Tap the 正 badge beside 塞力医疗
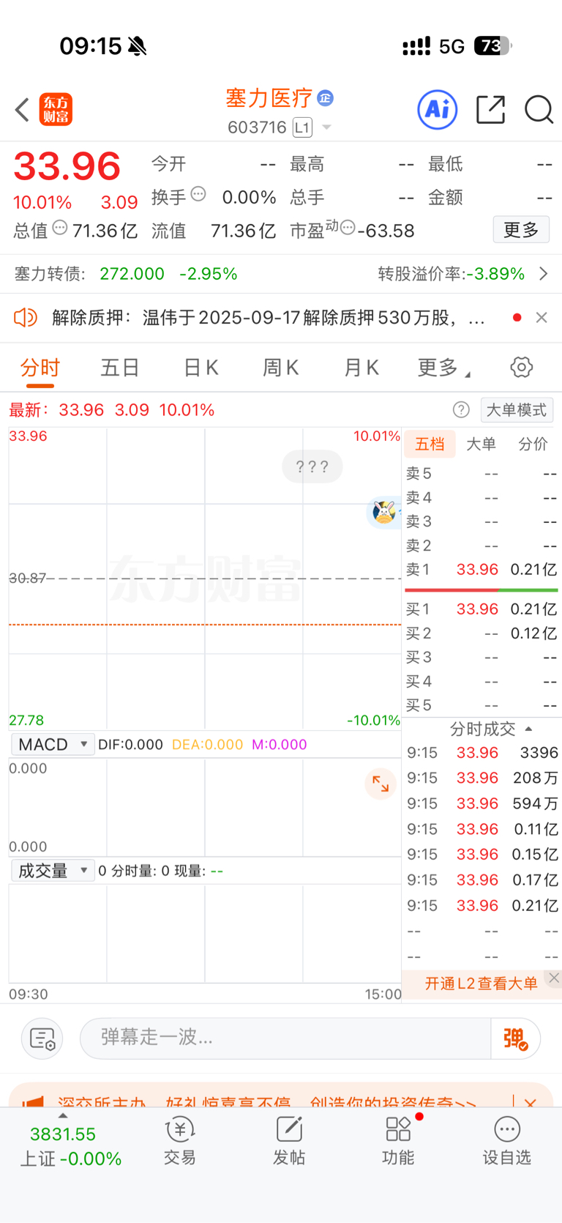The height and width of the screenshot is (1223, 562). 326,97
